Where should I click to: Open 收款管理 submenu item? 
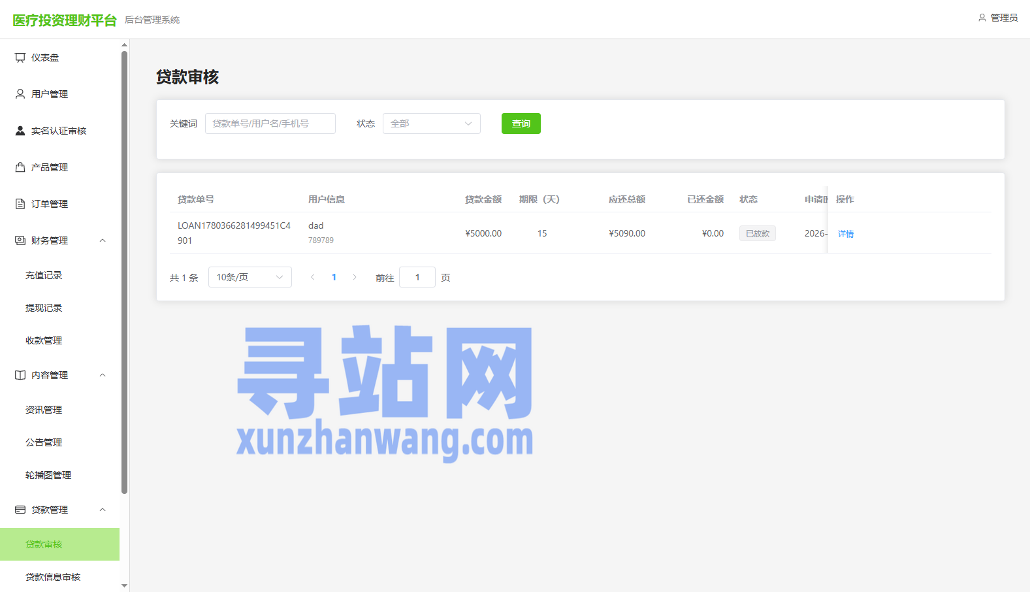point(60,340)
